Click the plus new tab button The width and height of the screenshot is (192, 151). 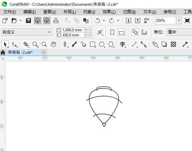(x=44, y=52)
